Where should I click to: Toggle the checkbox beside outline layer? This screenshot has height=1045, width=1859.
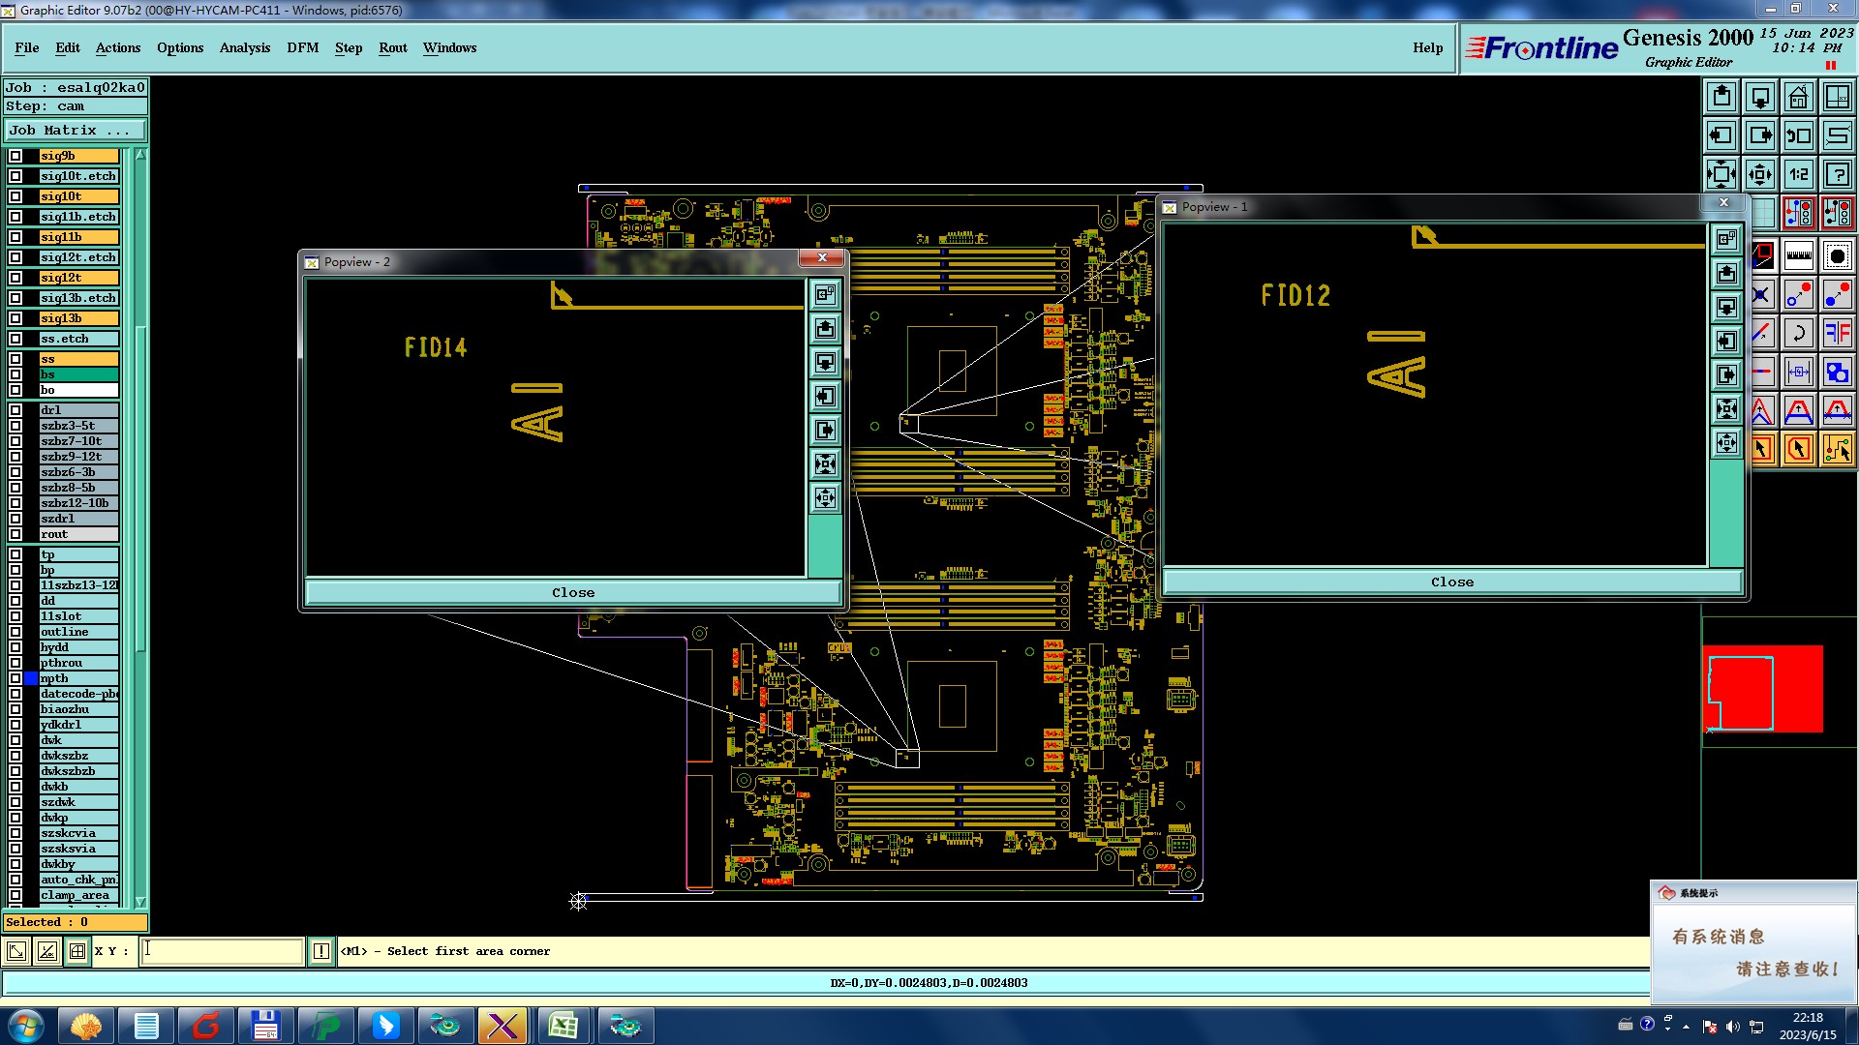[15, 632]
